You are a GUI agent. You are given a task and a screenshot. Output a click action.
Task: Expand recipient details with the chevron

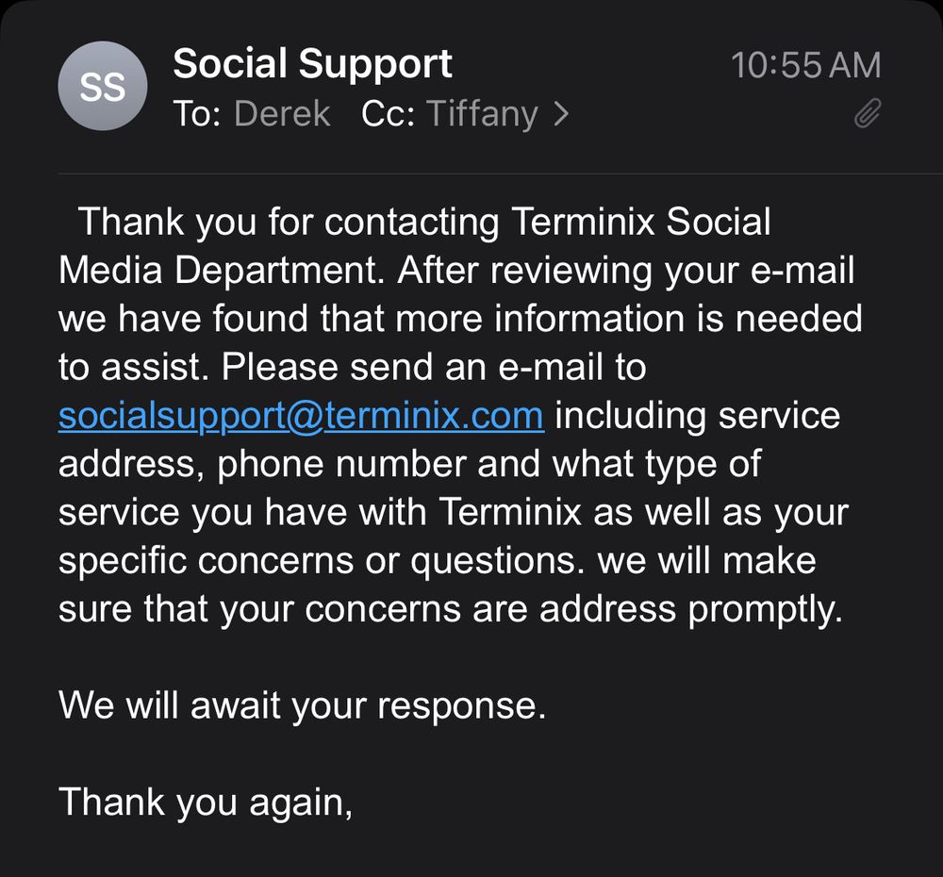[562, 114]
